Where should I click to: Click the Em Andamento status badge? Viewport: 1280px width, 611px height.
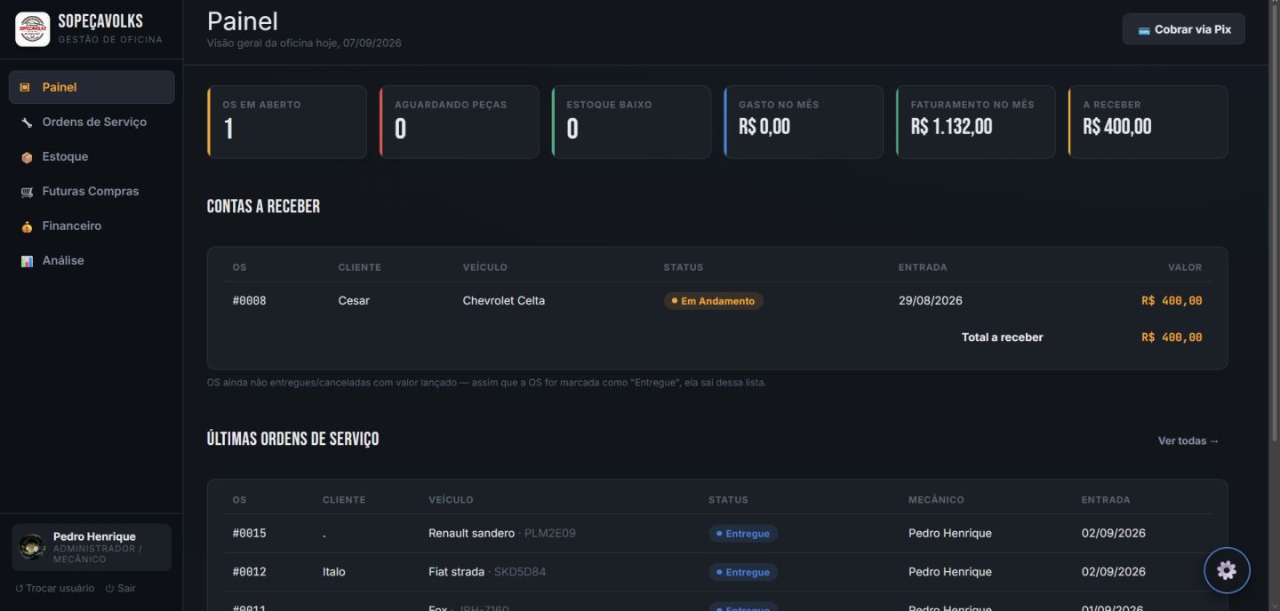point(713,301)
